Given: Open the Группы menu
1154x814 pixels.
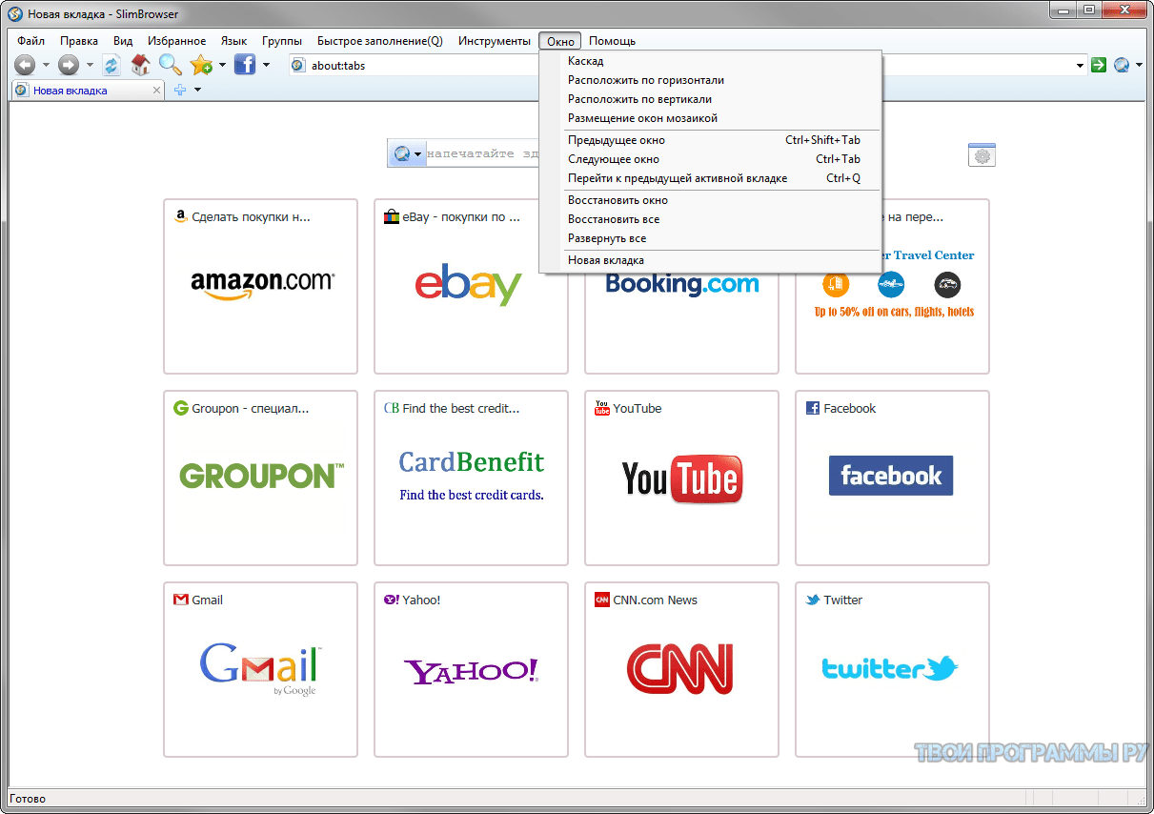Looking at the screenshot, I should pyautogui.click(x=282, y=41).
